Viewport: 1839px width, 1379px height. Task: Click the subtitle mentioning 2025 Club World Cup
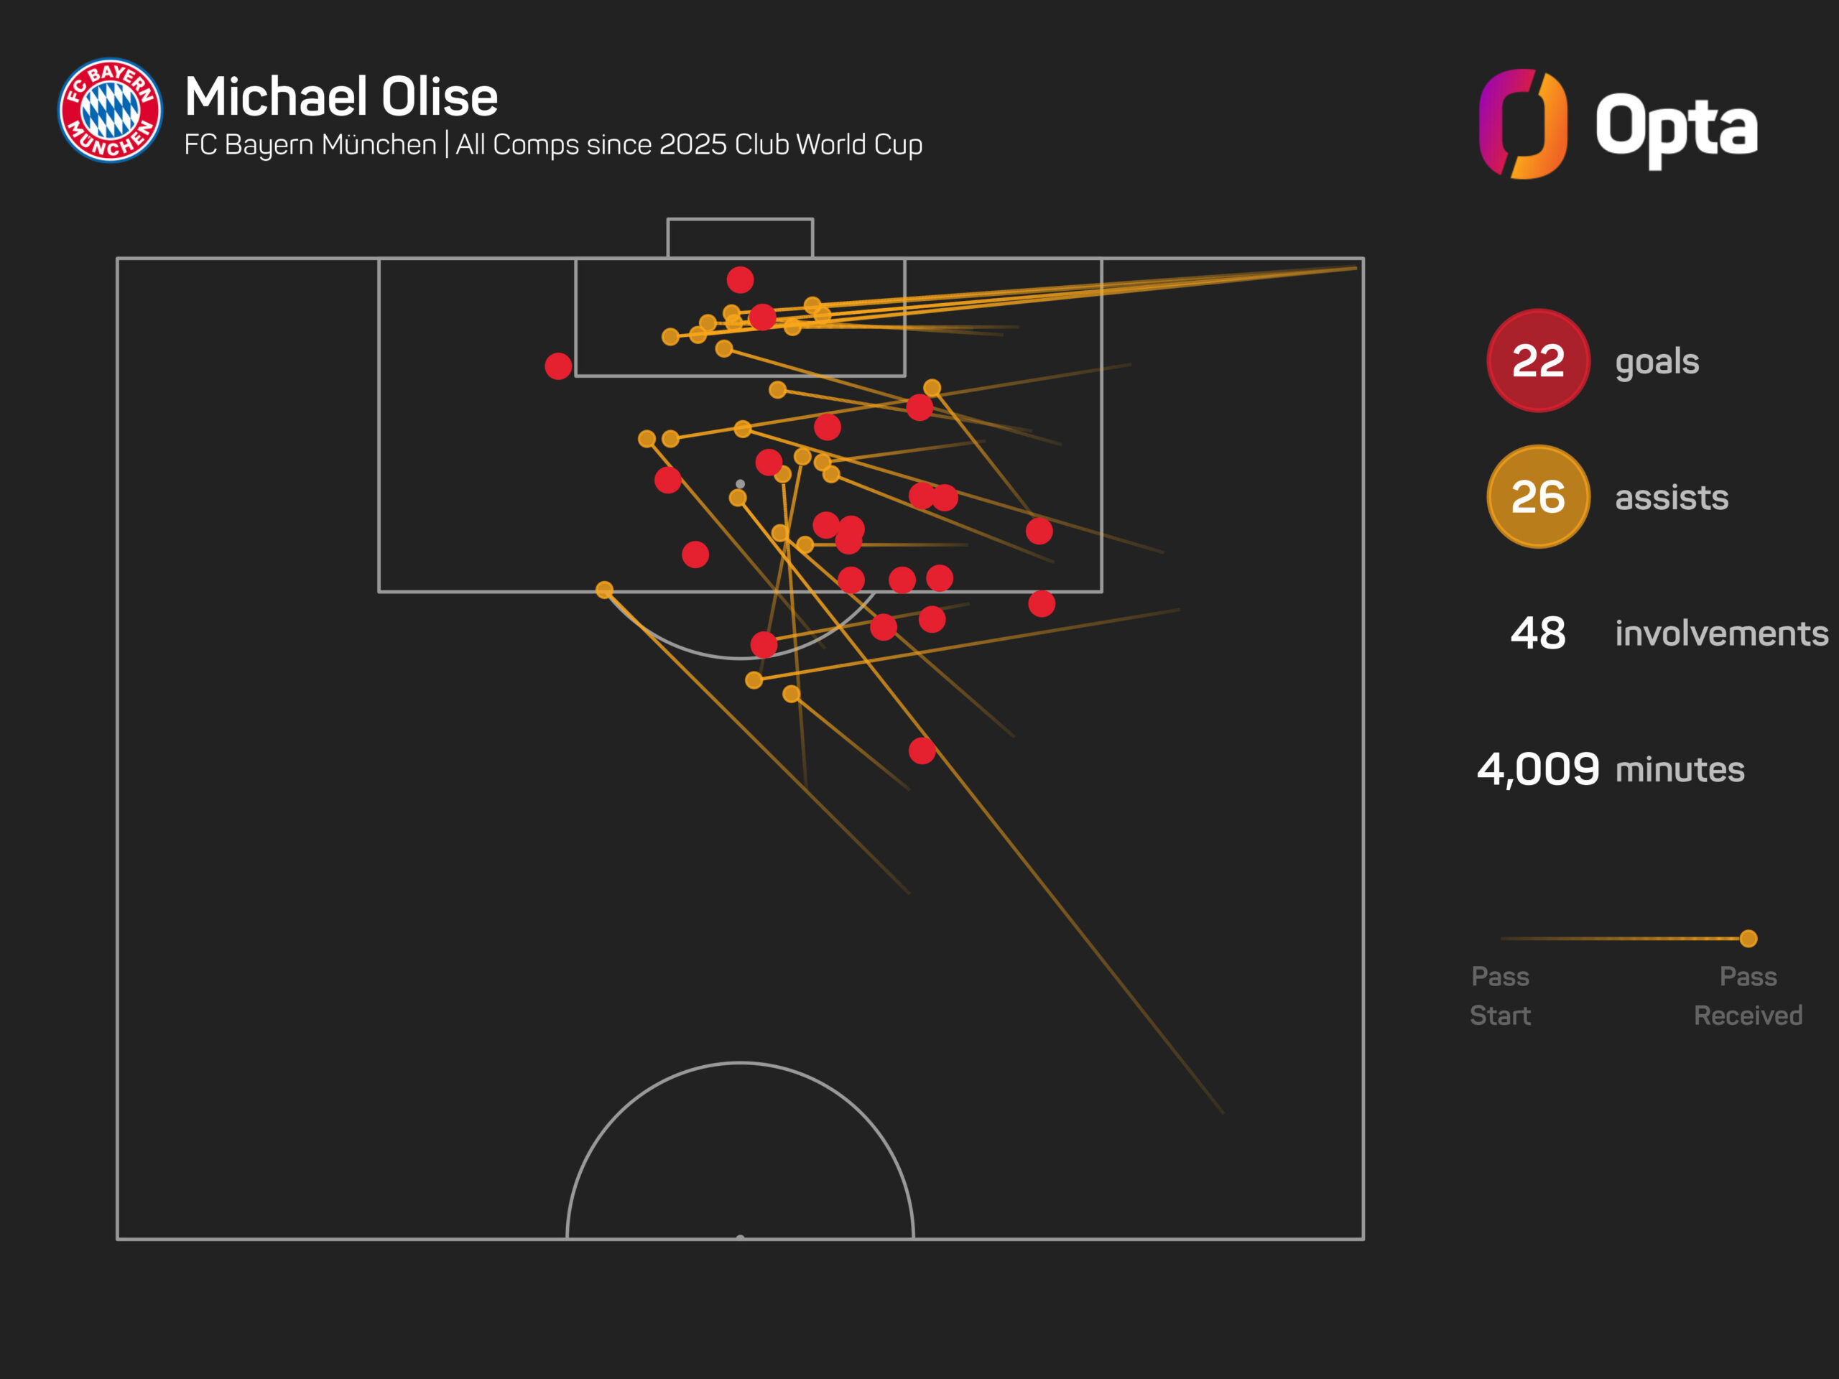tap(553, 144)
